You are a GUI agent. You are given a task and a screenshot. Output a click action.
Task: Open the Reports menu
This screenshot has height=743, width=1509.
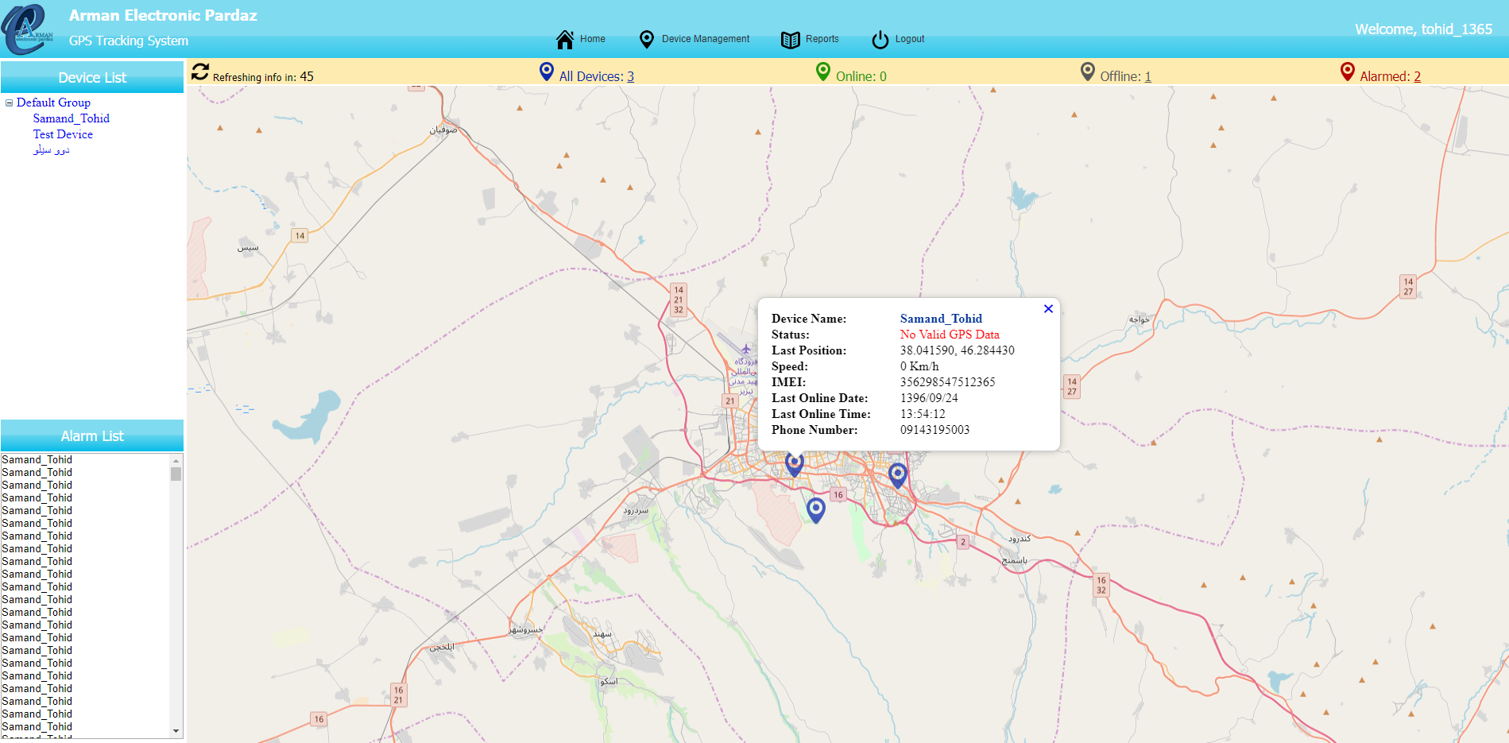point(822,39)
